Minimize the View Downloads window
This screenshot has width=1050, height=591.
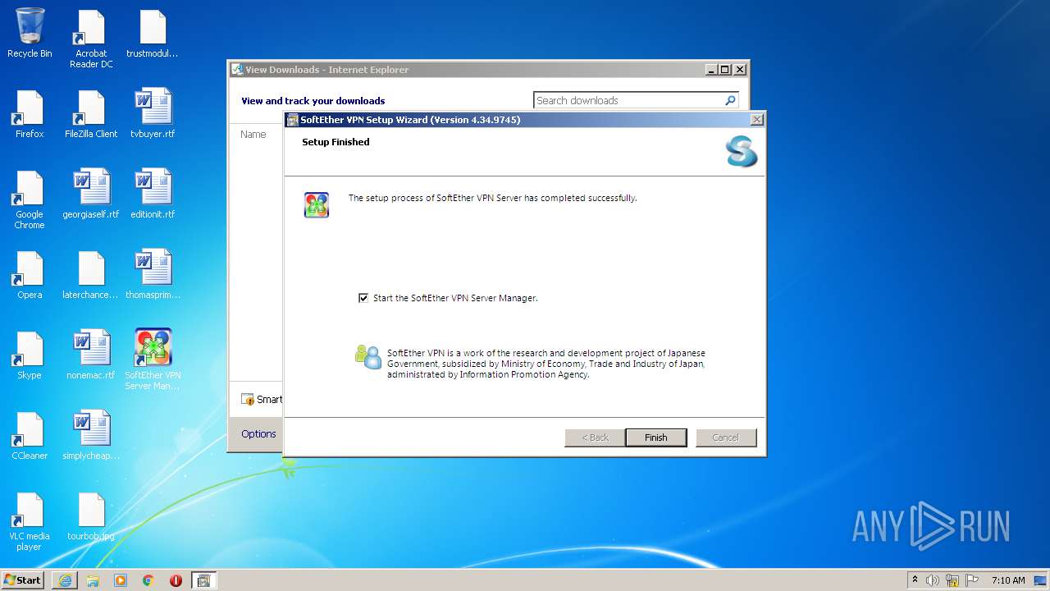pos(711,70)
